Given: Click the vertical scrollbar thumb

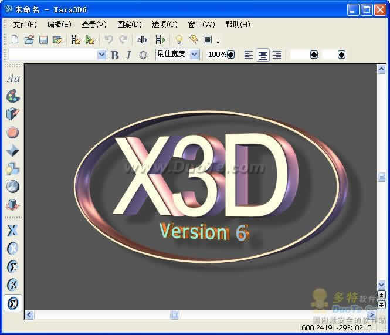Looking at the screenshot, I should click(x=381, y=177).
